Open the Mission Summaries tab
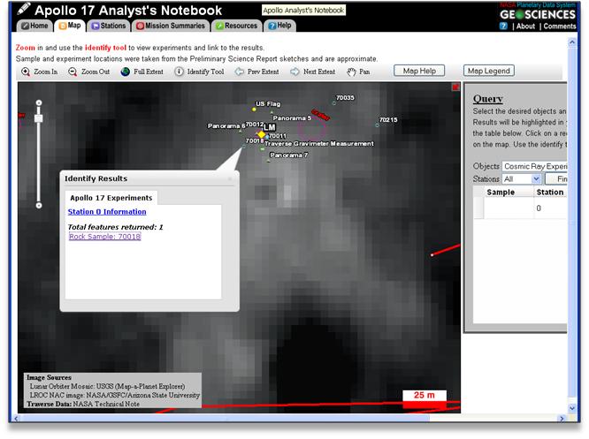Screen dimensions: 589x439 [x=171, y=26]
